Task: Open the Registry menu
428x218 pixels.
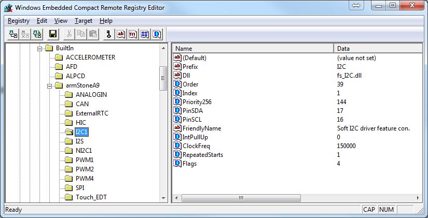Action: click(x=19, y=21)
